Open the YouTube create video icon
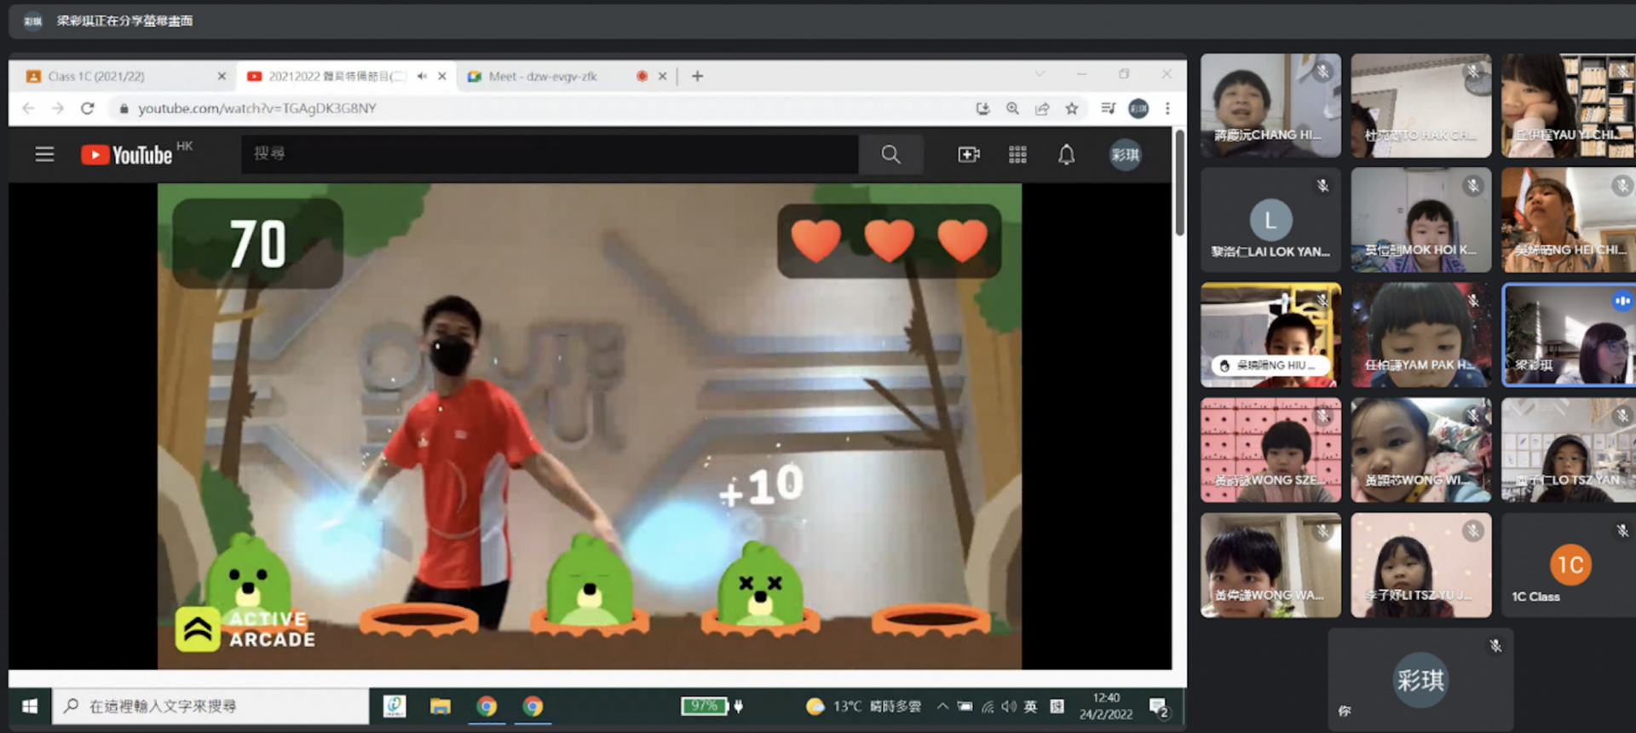 [x=969, y=154]
